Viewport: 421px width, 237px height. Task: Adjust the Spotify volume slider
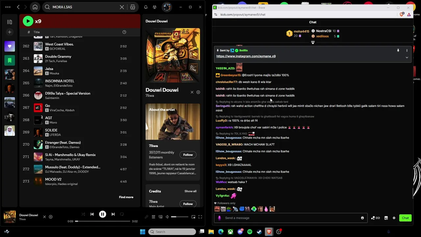(x=180, y=217)
